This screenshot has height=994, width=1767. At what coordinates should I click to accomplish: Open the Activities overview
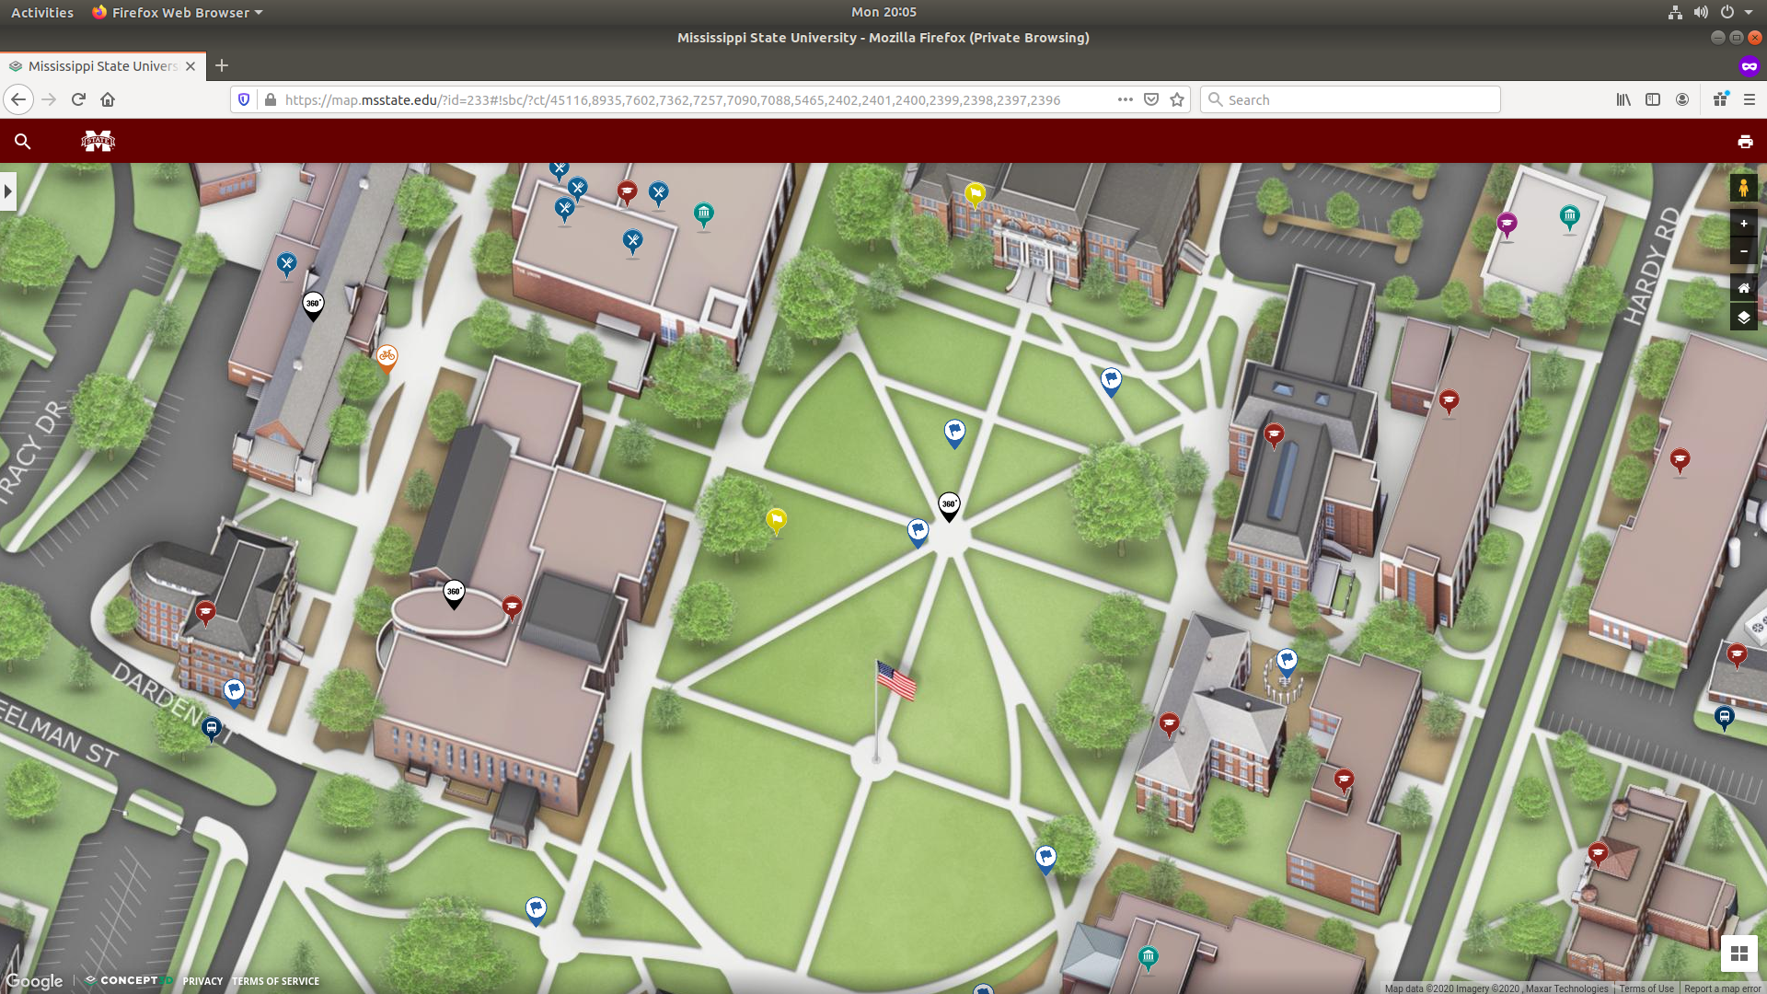click(x=42, y=12)
